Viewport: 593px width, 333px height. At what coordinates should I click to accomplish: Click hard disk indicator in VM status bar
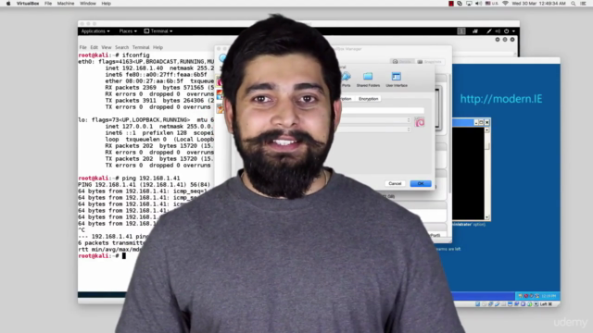pos(478,304)
